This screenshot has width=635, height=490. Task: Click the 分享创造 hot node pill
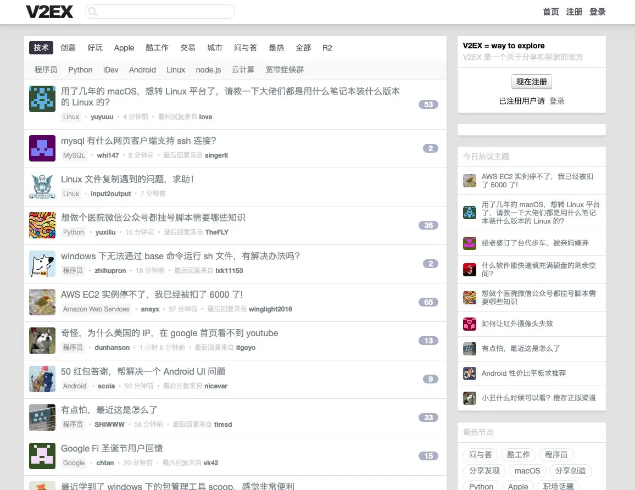[570, 471]
